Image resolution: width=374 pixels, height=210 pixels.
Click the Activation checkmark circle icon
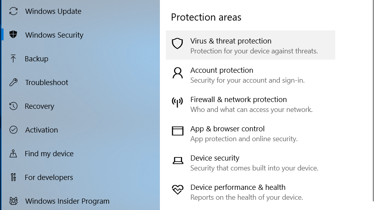(13, 130)
